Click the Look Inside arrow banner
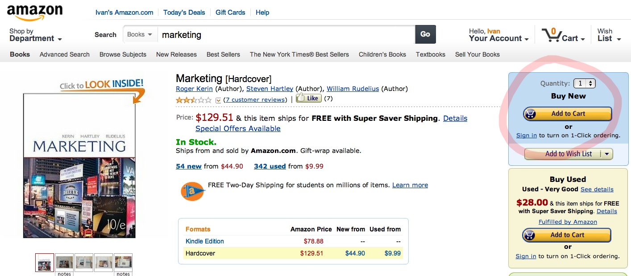 click(103, 87)
